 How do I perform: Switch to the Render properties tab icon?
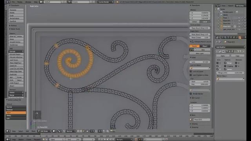tap(222, 38)
